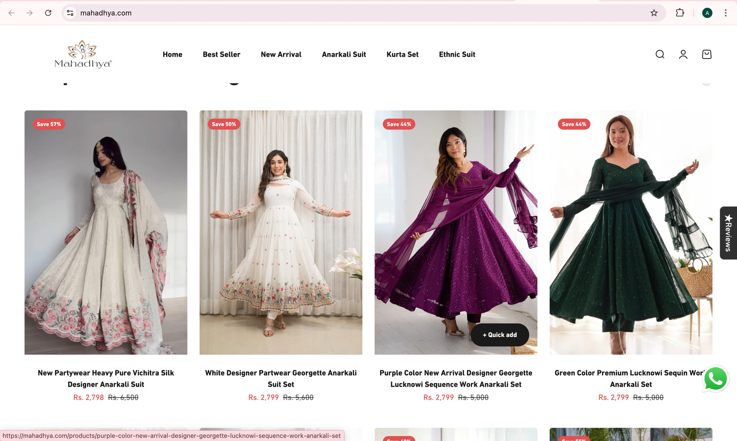This screenshot has width=737, height=441.
Task: Select Anarkali Suit in the navigation
Action: pos(344,54)
